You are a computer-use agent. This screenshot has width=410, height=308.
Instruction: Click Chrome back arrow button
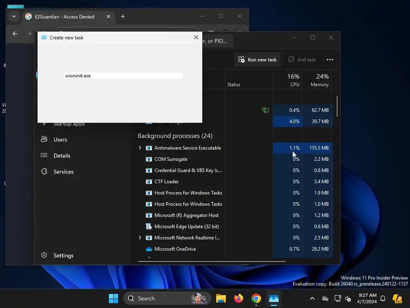[15, 34]
